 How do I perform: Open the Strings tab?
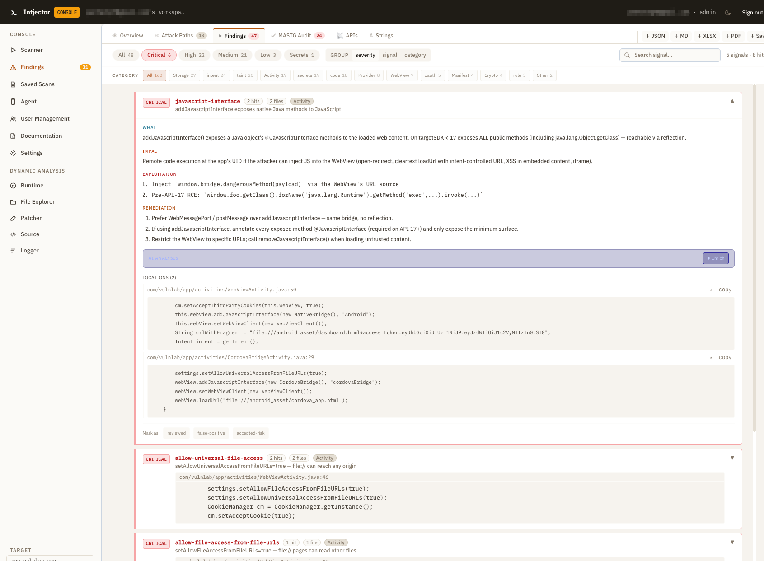381,36
